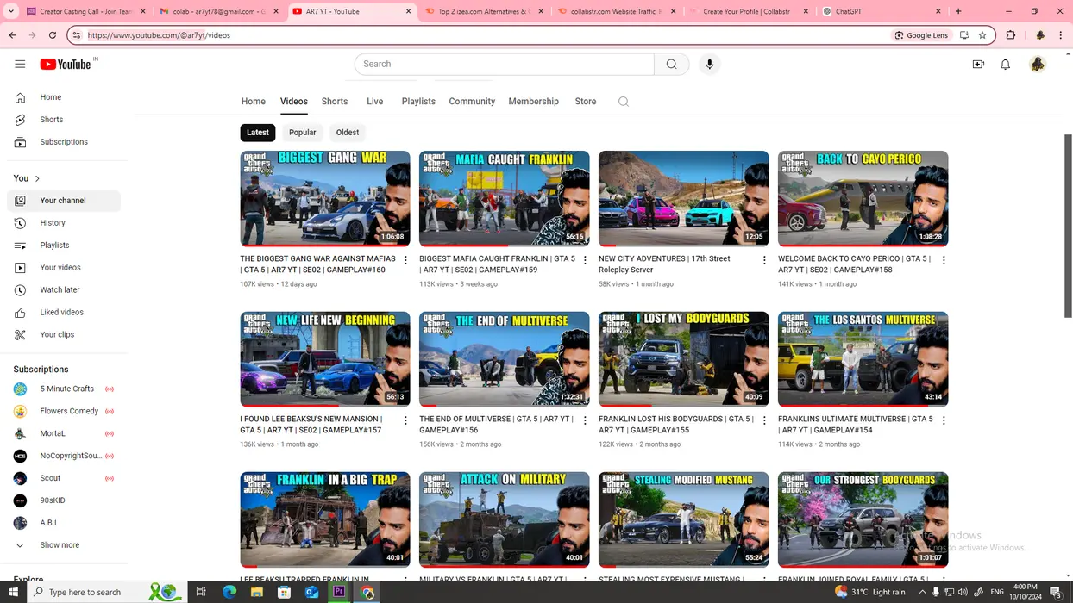Click the browser reload button

click(53, 35)
